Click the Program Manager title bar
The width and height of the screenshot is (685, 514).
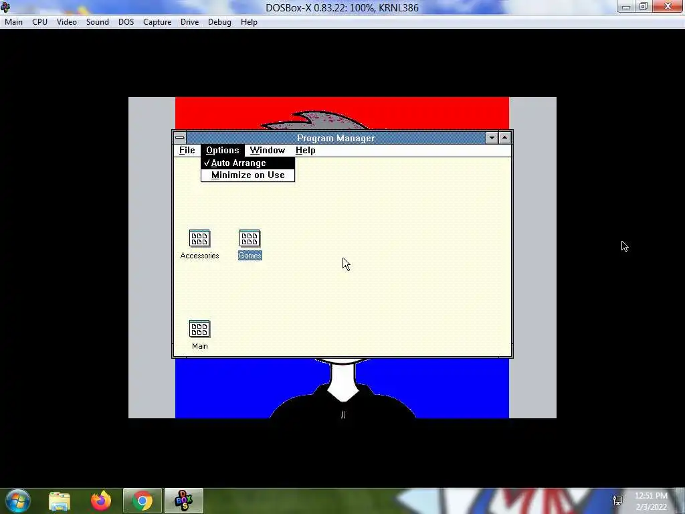click(x=336, y=138)
